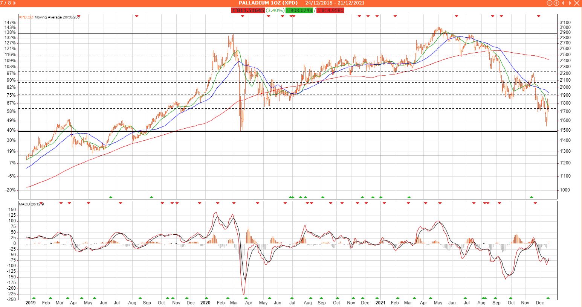Click the green bid price 1'808.0748
The height and width of the screenshot is (307, 582).
coord(299,11)
